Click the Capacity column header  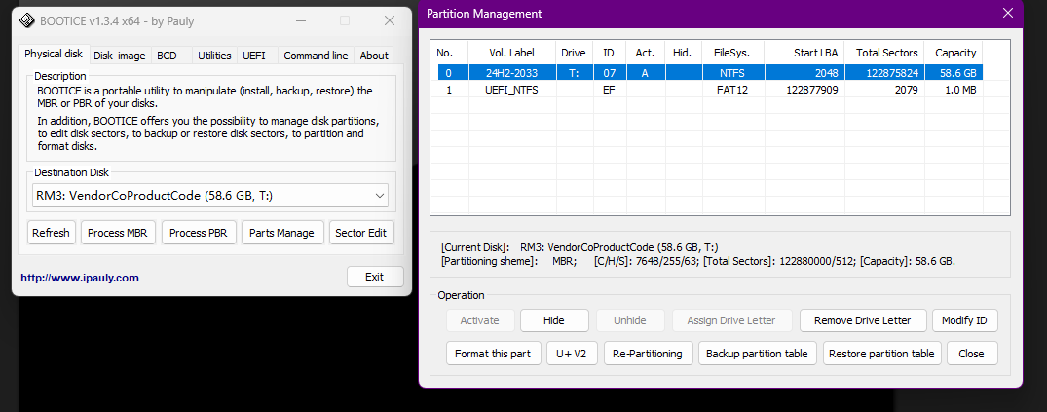tap(954, 52)
